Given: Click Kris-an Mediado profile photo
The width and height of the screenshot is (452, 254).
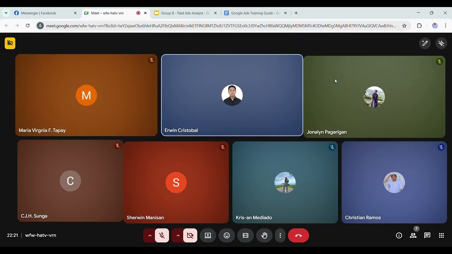Looking at the screenshot, I should [285, 182].
